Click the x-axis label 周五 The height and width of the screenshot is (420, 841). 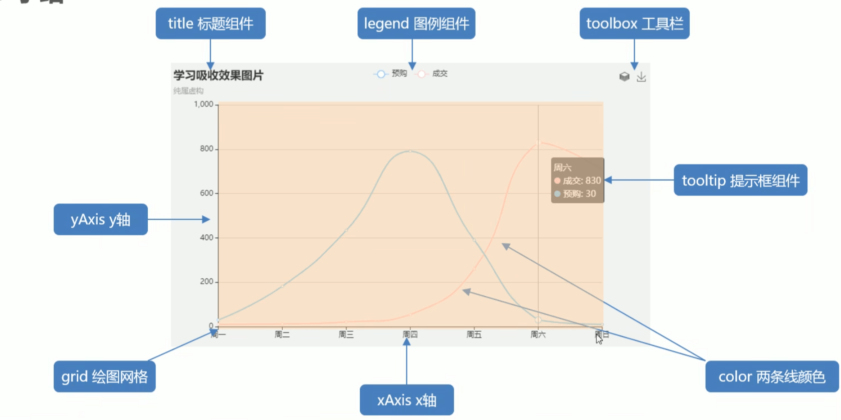pos(474,334)
